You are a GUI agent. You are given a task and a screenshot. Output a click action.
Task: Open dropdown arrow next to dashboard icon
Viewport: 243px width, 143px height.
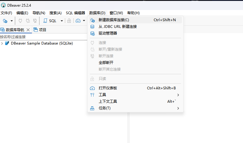click(84, 21)
